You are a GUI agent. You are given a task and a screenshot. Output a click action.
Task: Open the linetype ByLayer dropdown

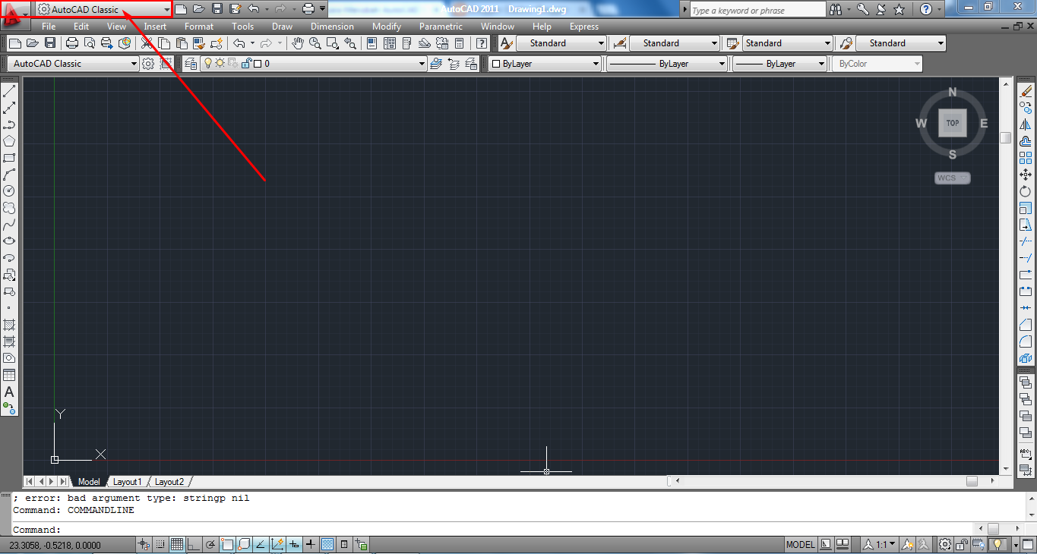pos(667,64)
